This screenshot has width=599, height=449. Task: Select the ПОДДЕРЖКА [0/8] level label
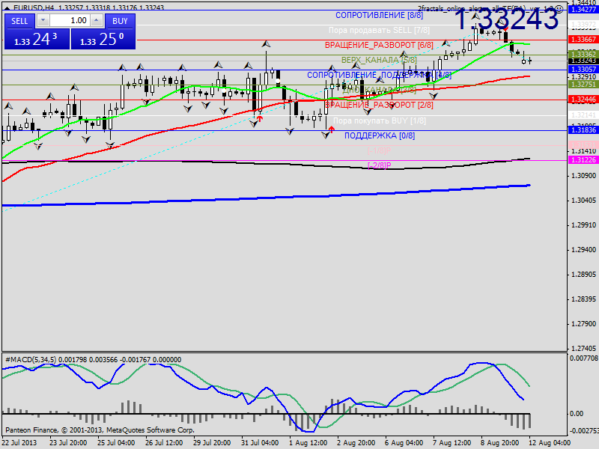(x=379, y=135)
